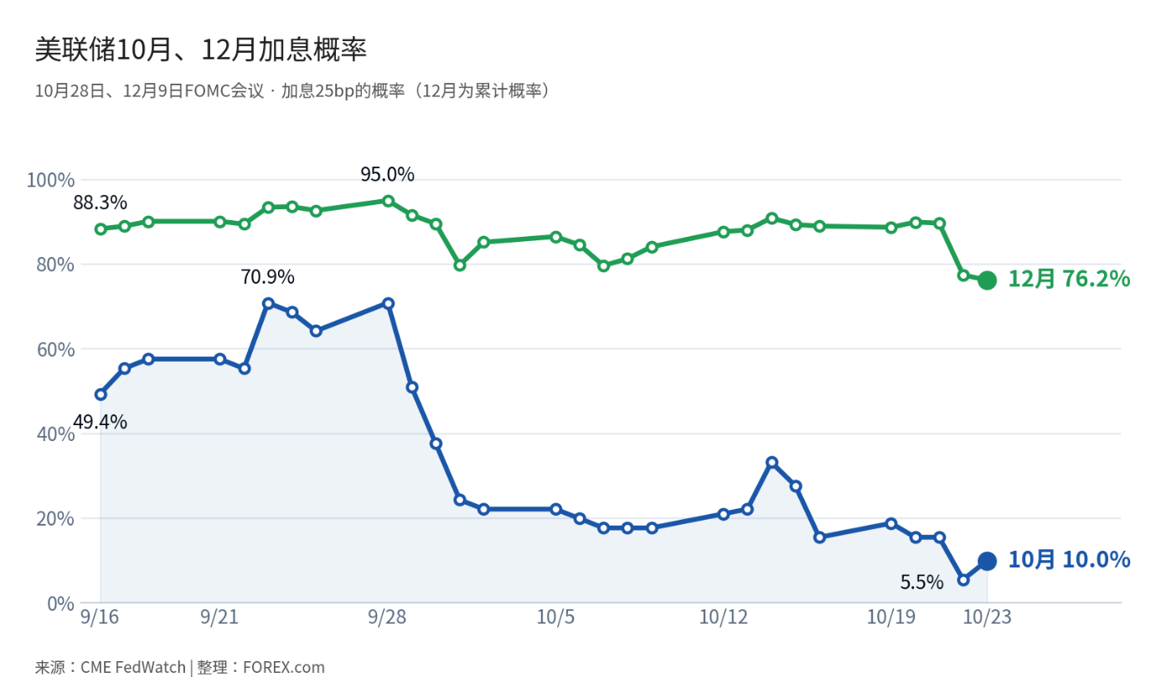Click the subtitle about FOMC会议 加息25bp

click(293, 91)
